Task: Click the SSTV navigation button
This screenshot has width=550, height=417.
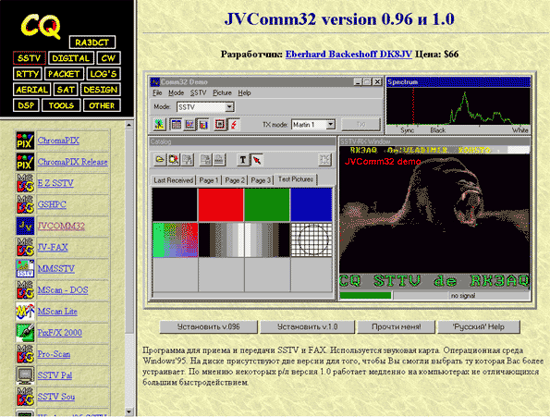Action: coord(29,58)
